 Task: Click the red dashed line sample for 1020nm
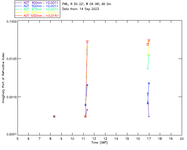[19, 16]
